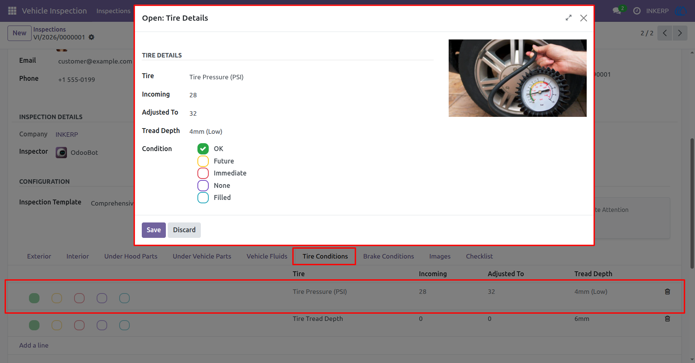
Task: Select the Future condition option
Action: (203, 161)
